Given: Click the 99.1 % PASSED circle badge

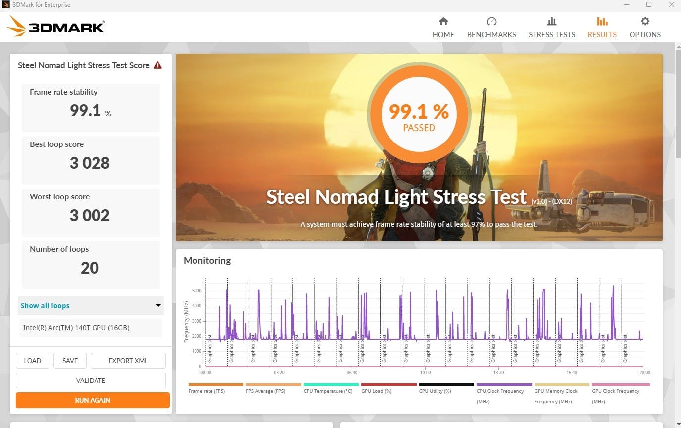Looking at the screenshot, I should coord(419,114).
